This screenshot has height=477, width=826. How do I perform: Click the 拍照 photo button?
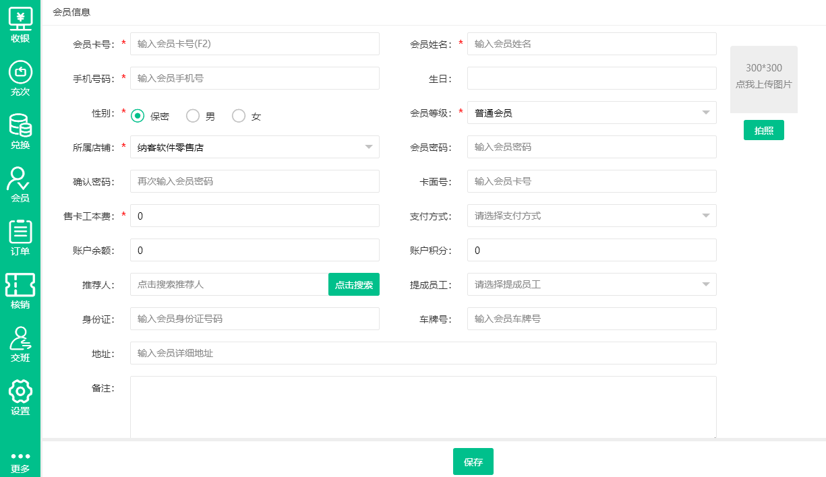coord(763,130)
